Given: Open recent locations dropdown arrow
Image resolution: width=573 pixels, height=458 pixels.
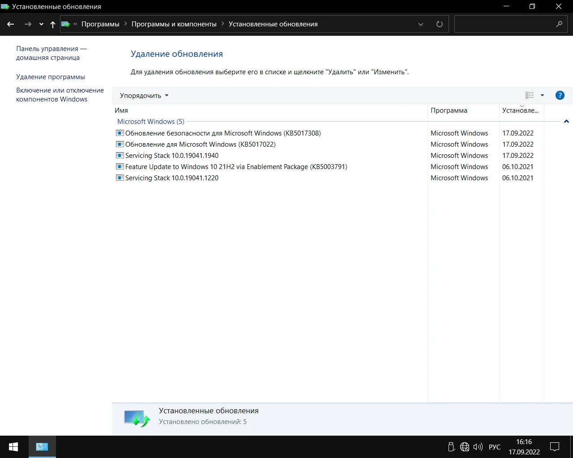Looking at the screenshot, I should pyautogui.click(x=41, y=24).
